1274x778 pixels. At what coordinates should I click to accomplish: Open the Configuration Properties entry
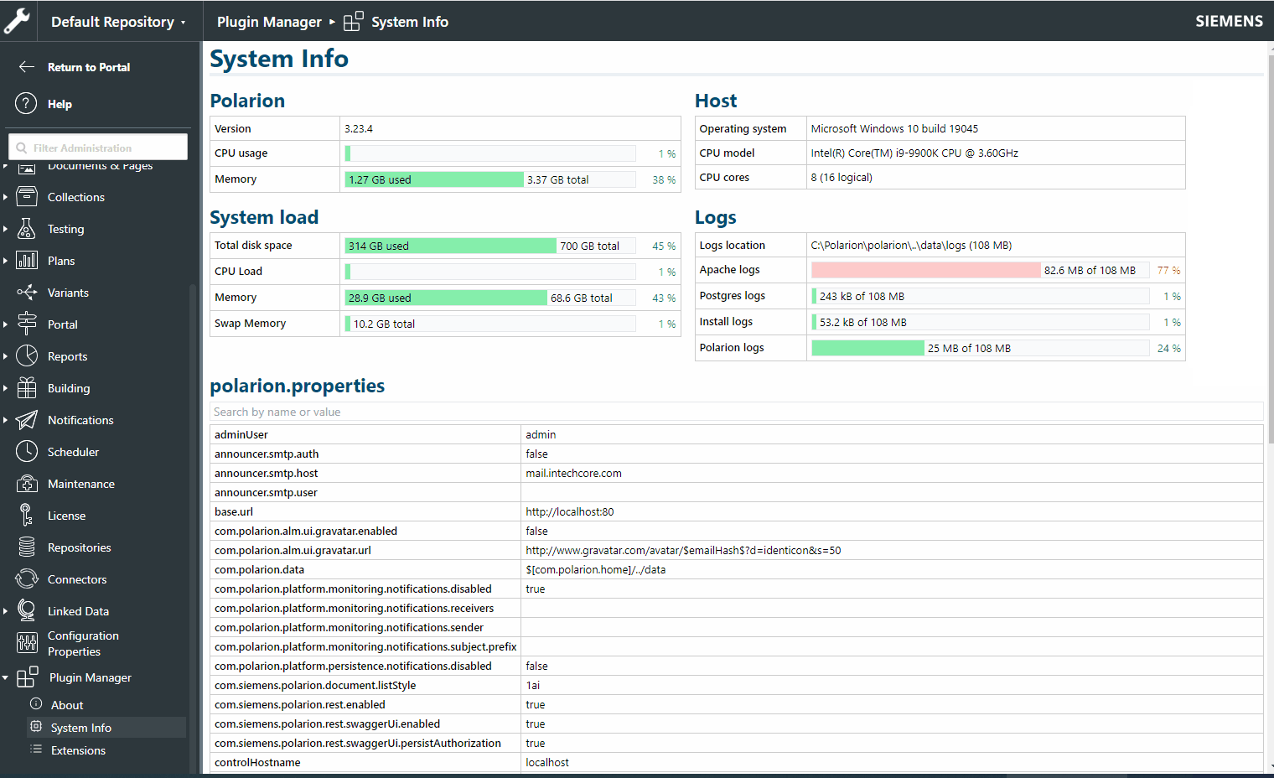point(83,644)
